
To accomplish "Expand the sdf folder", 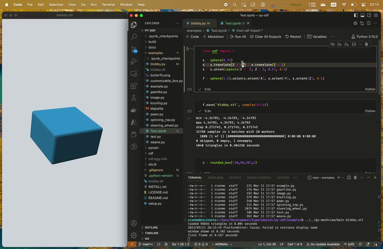I will click(x=151, y=153).
